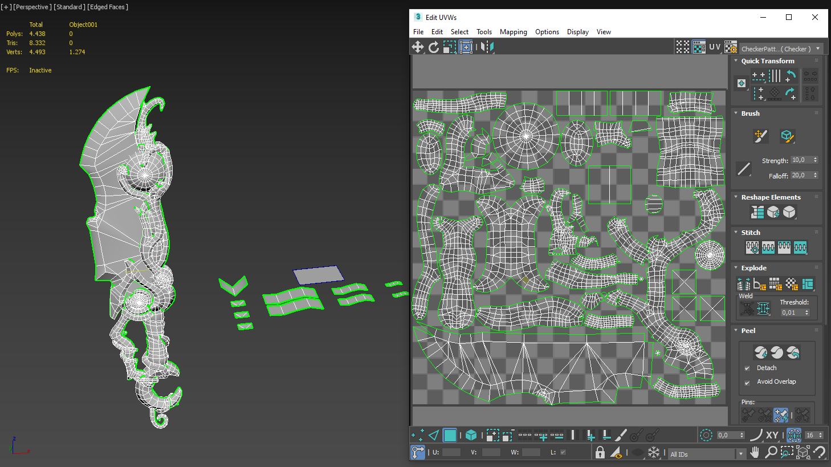
Task: Toggle the checkered pattern map display
Action: (699, 47)
